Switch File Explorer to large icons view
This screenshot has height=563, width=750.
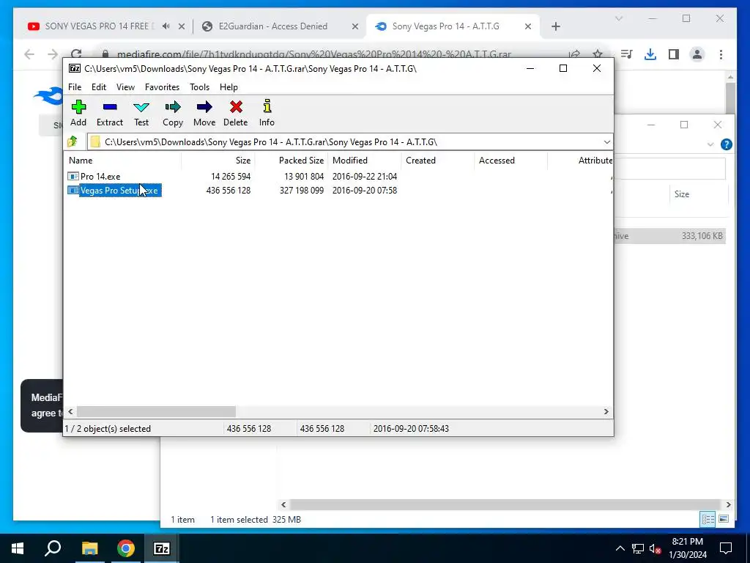(x=723, y=519)
